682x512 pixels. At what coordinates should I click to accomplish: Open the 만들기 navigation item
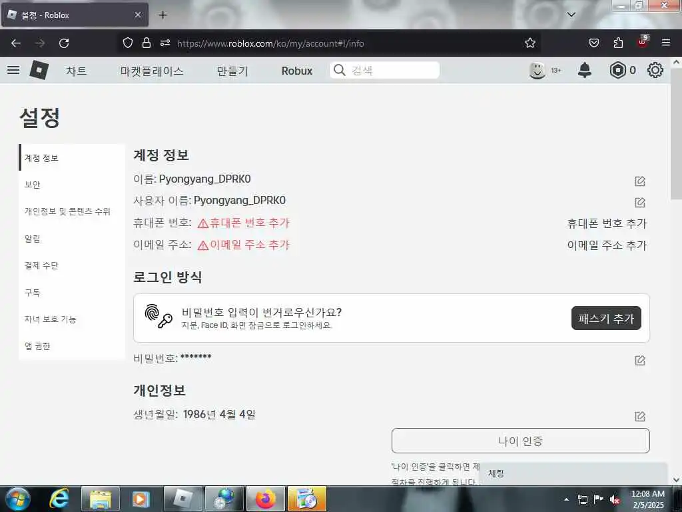click(x=232, y=71)
